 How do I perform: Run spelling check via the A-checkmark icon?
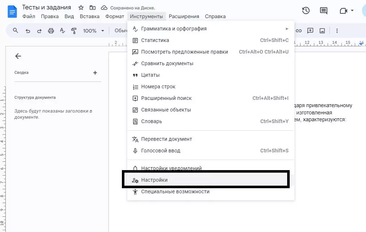click(62, 31)
